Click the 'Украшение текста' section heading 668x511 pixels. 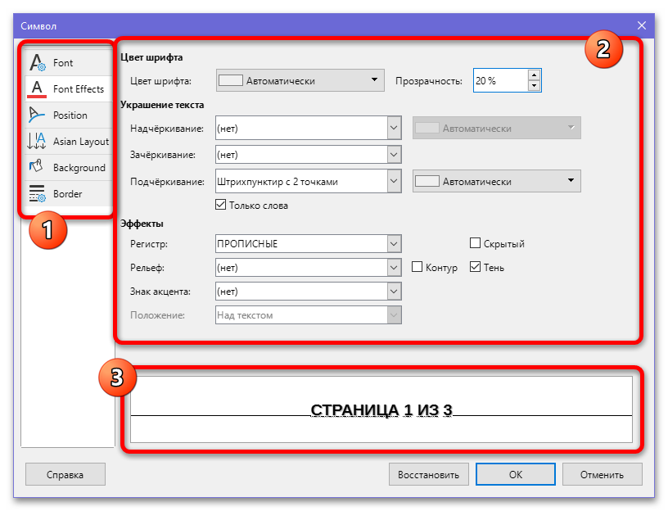pyautogui.click(x=162, y=105)
